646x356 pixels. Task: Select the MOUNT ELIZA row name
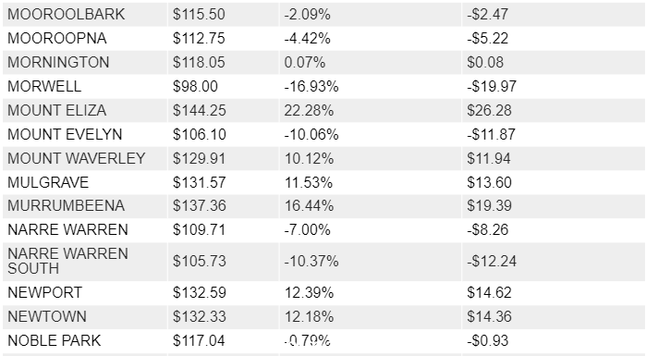click(x=57, y=110)
